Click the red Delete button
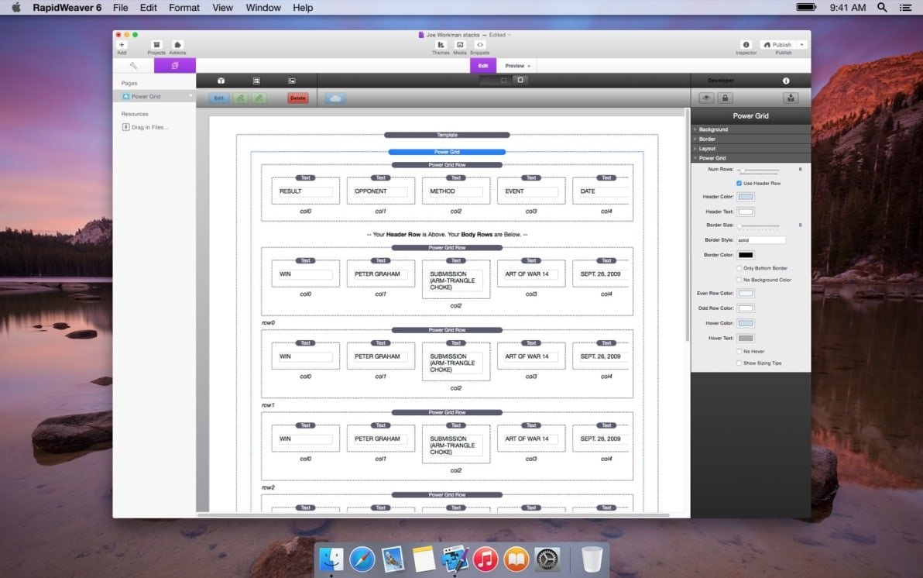Viewport: 923px width, 578px height. tap(298, 98)
